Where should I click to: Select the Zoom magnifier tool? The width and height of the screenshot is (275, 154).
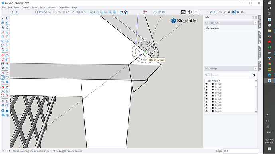pos(3,91)
